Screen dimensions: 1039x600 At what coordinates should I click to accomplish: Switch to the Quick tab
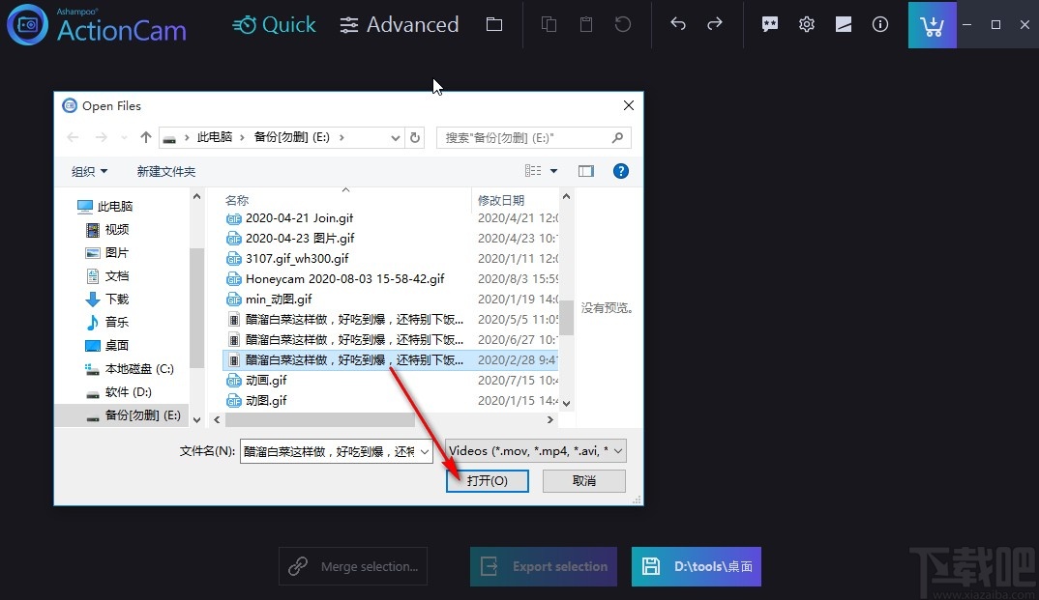274,24
